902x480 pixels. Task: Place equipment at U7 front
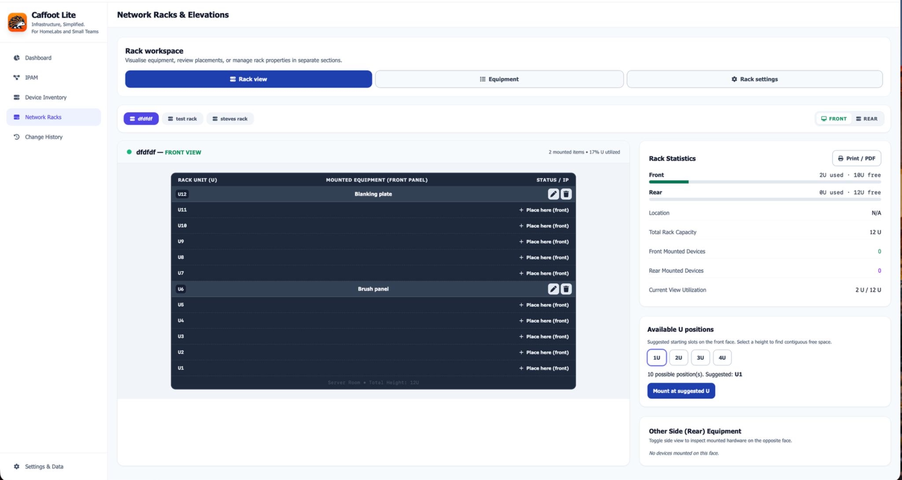tap(543, 273)
